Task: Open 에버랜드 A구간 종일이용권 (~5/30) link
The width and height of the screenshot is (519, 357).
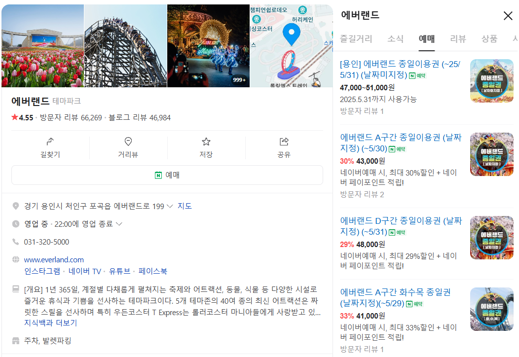Action: click(401, 143)
